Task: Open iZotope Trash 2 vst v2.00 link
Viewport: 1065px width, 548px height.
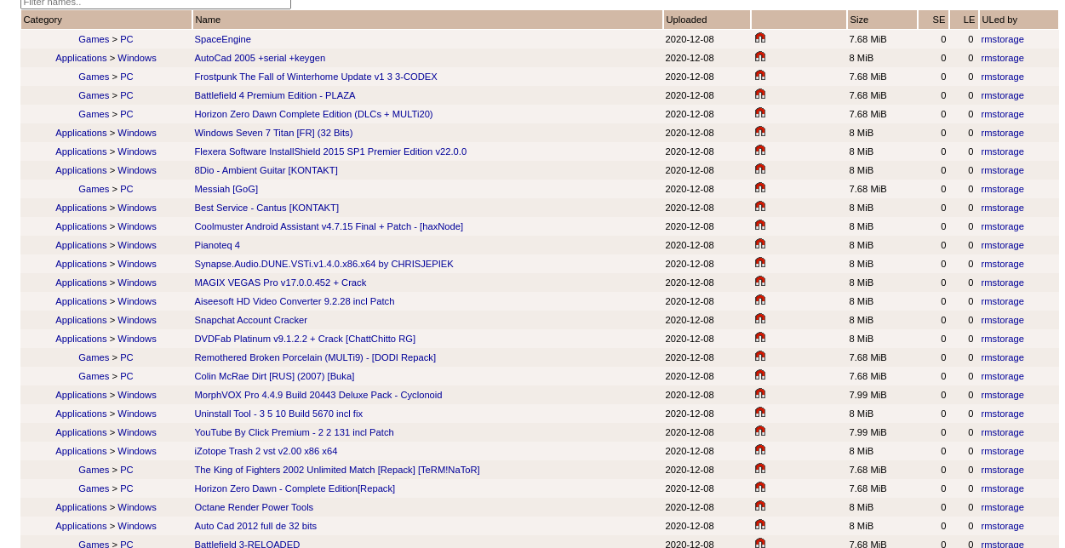Action: coord(266,451)
